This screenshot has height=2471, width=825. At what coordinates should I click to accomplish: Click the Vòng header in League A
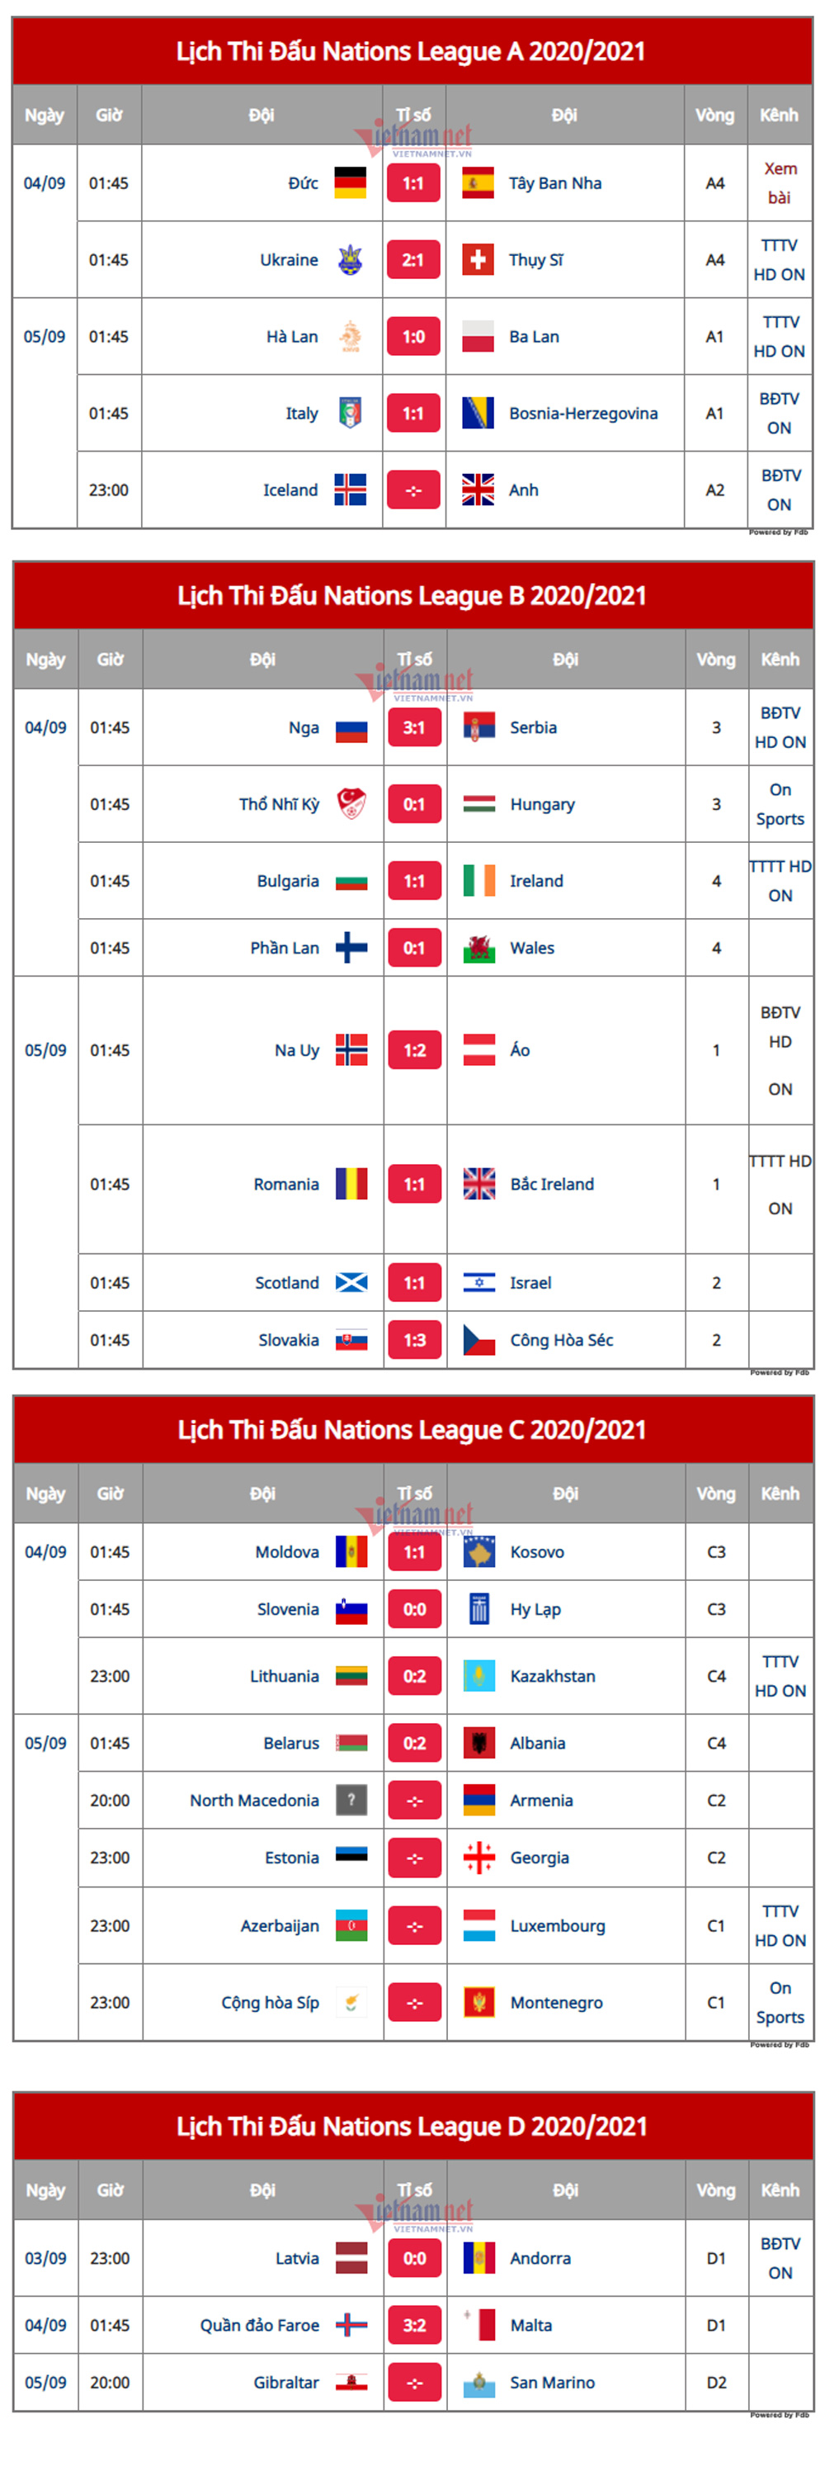coord(714,115)
